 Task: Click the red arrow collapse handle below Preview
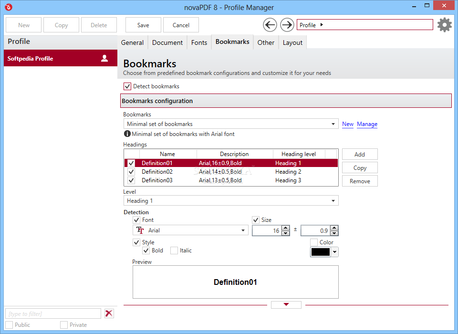(286, 305)
